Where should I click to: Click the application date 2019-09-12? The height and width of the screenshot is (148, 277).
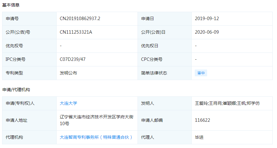207,19
